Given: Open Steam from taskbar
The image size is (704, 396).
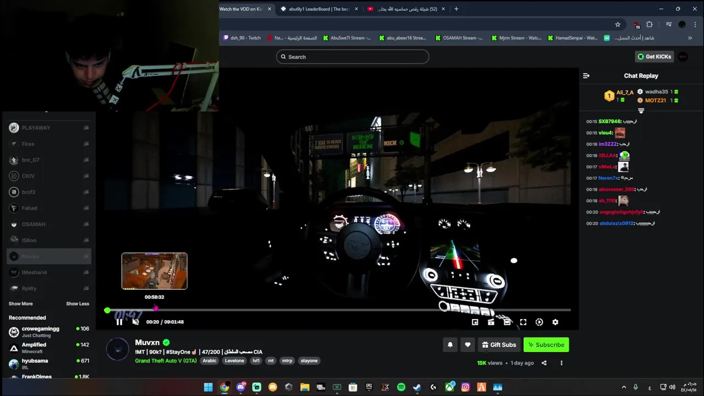Looking at the screenshot, I should (417, 387).
